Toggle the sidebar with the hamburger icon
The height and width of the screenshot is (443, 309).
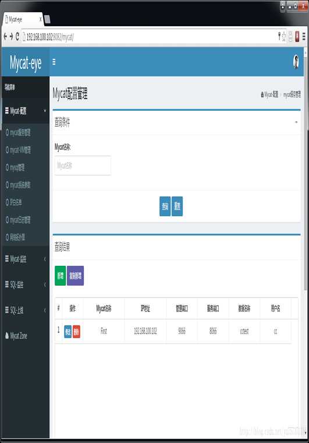(x=54, y=62)
